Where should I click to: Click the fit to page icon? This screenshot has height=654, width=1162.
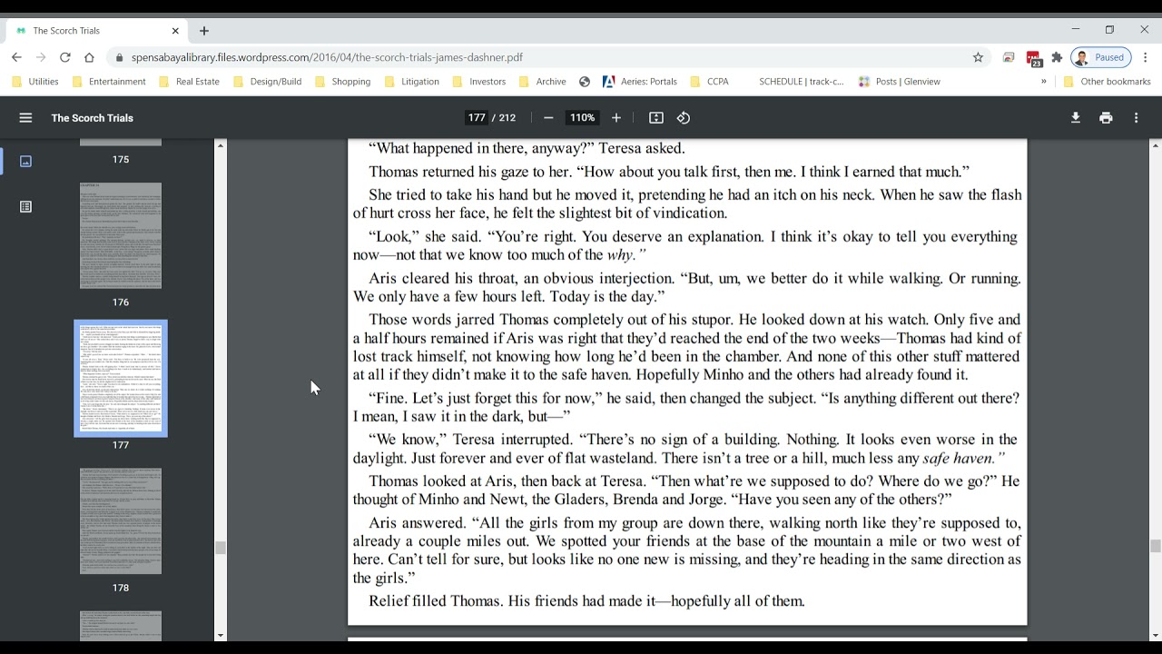pyautogui.click(x=656, y=118)
